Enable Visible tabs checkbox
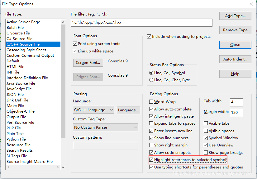257x179 pixels. [x=206, y=123]
